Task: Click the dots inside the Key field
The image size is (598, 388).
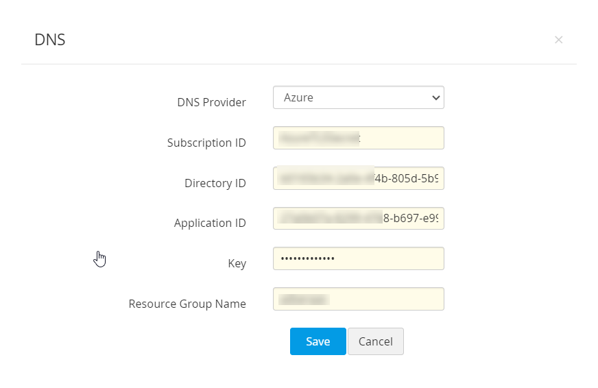Action: click(x=307, y=258)
